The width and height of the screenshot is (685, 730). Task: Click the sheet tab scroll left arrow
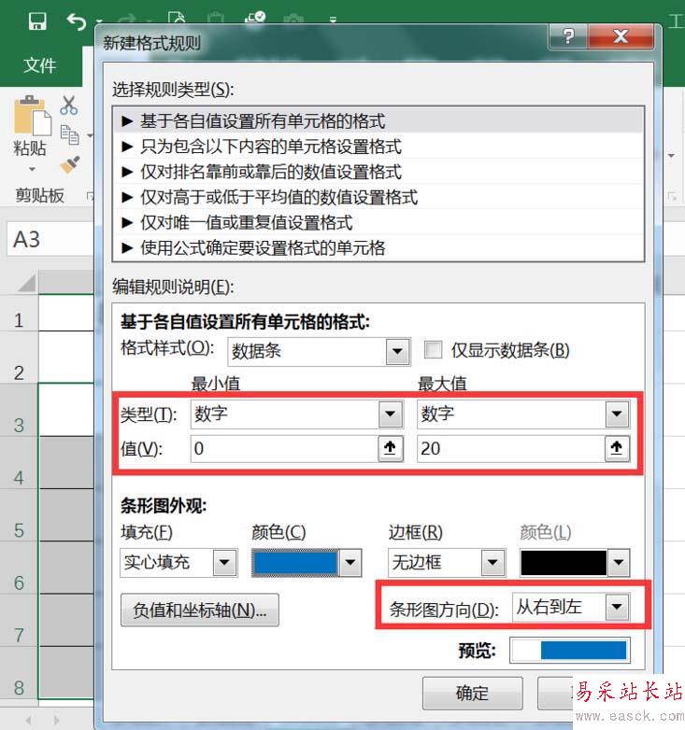click(28, 721)
